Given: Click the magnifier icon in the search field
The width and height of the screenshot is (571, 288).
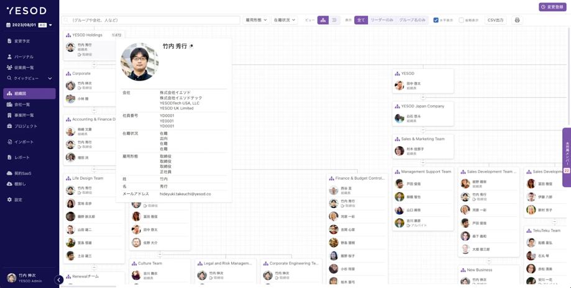Looking at the screenshot, I should click(66, 20).
